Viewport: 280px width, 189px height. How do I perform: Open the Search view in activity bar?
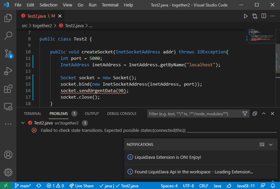[x=8, y=35]
